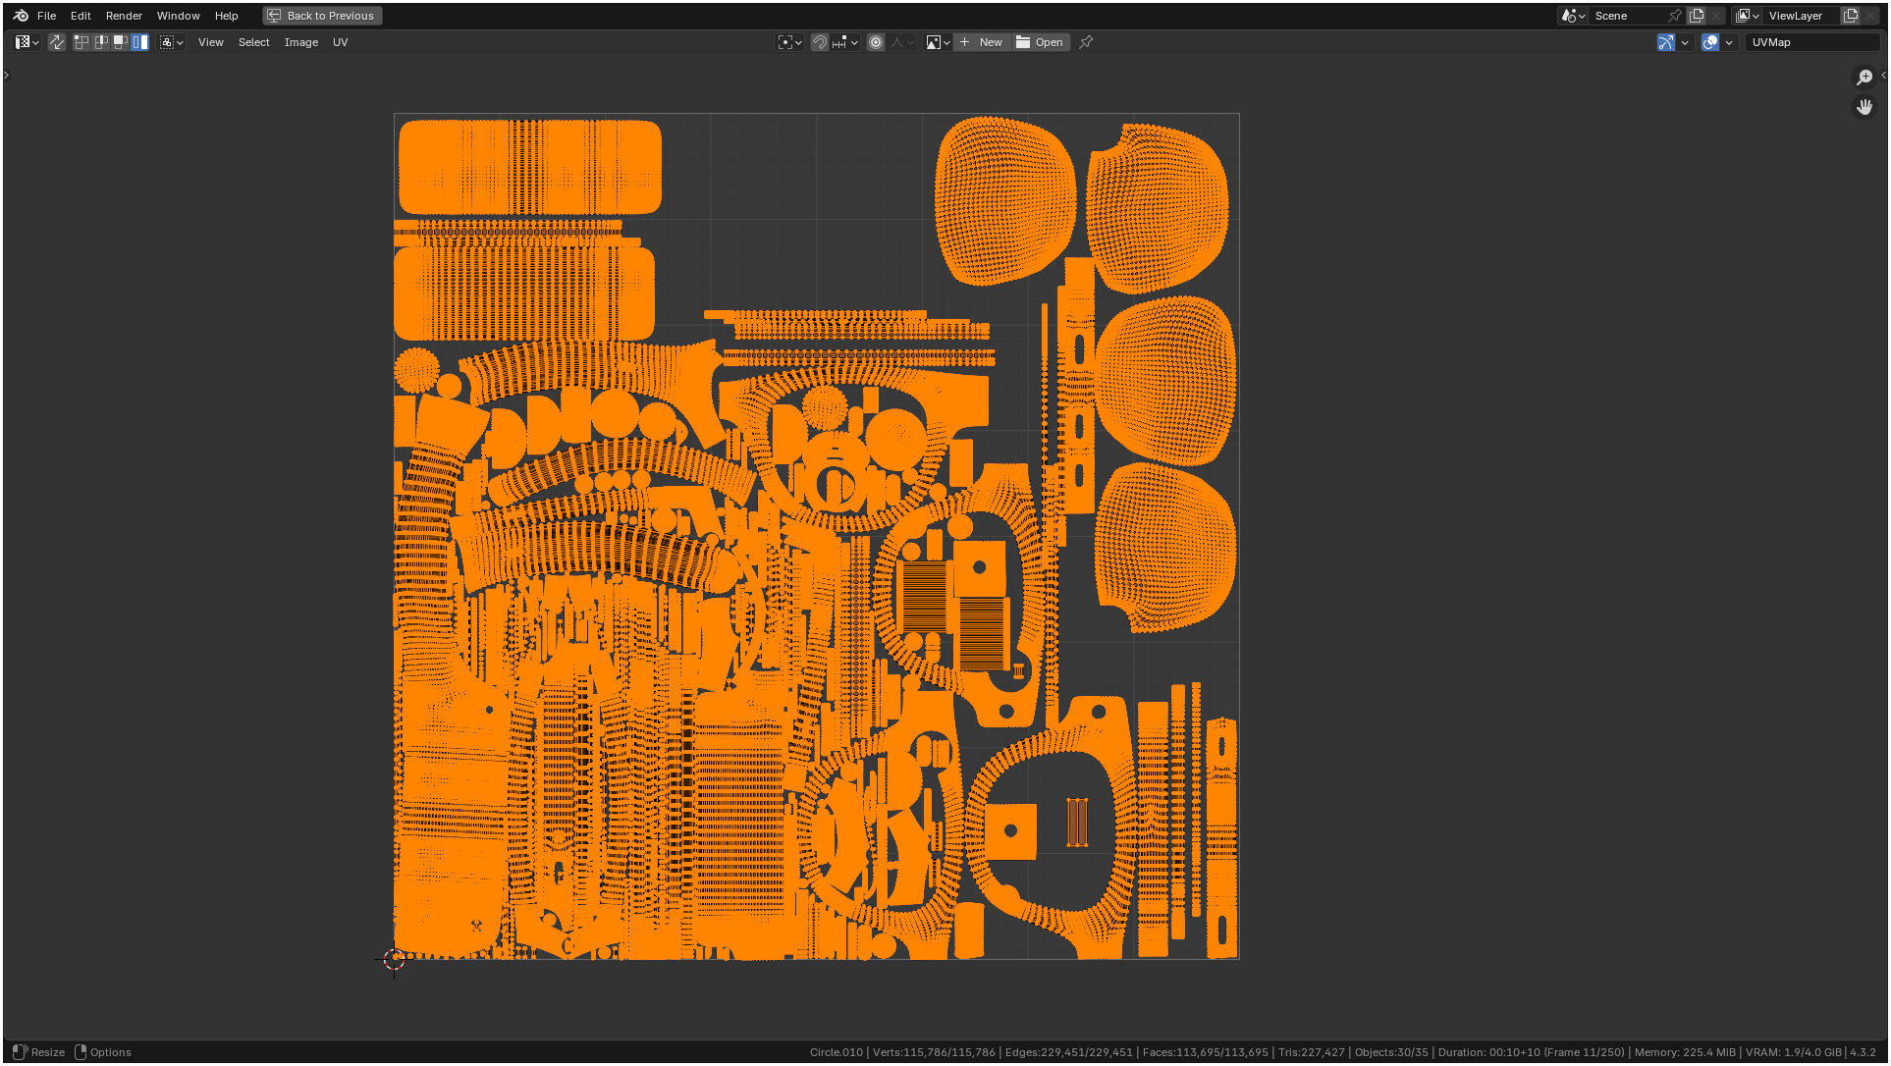Toggle UV sync selection button

(57, 42)
